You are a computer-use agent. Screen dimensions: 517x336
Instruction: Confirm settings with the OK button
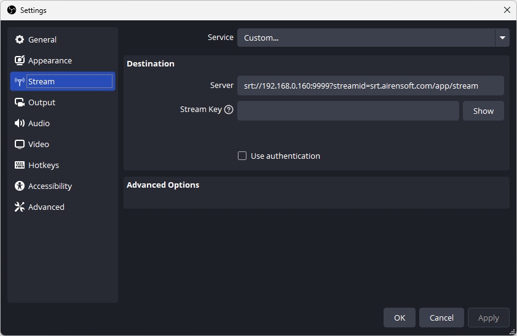point(400,318)
